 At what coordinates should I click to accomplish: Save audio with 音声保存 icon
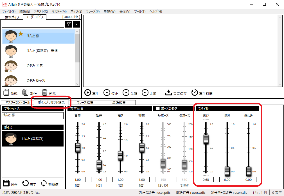pyautogui.click(x=168, y=93)
